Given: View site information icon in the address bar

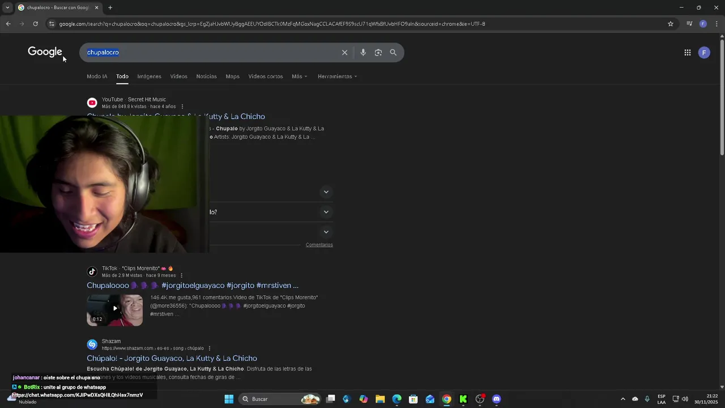Looking at the screenshot, I should click(52, 24).
